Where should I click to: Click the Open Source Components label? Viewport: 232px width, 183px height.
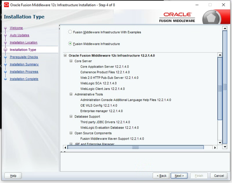point(93,133)
